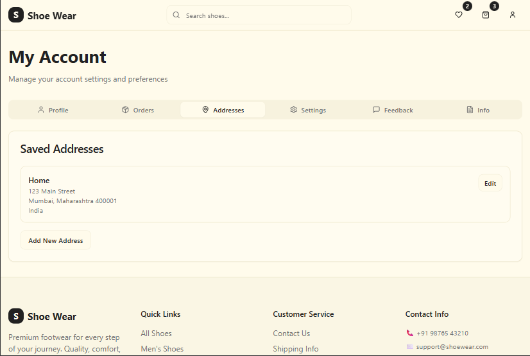This screenshot has width=530, height=356.
Task: Click the phone icon in Contact Info
Action: pyautogui.click(x=410, y=334)
